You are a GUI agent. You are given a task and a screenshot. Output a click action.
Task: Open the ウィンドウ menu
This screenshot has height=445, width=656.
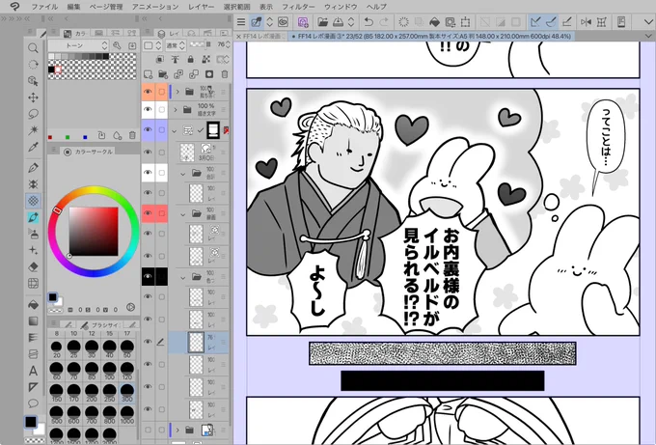tap(341, 7)
